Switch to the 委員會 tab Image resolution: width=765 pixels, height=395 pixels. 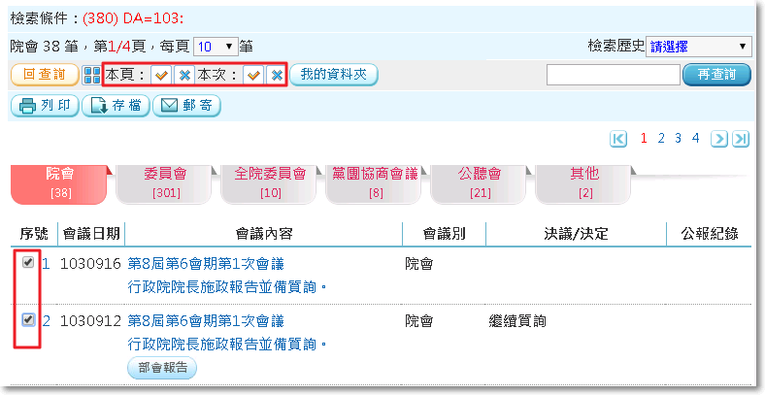(166, 182)
